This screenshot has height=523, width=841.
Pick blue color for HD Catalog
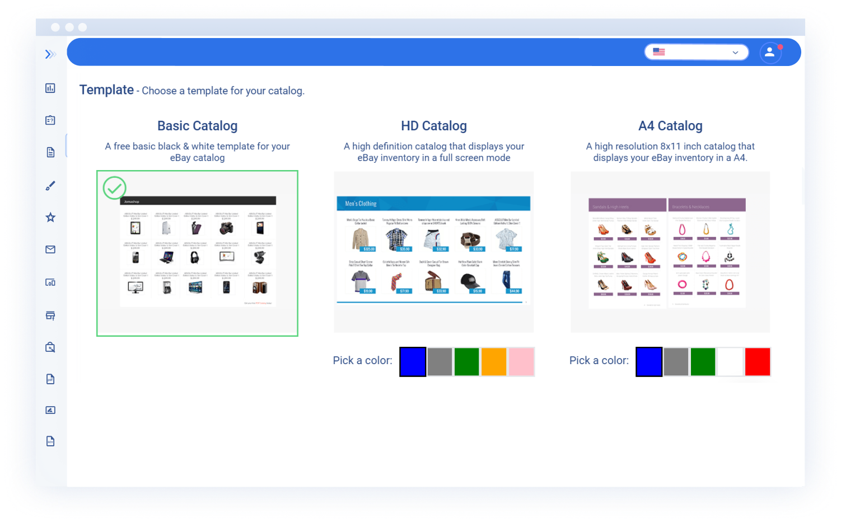413,361
